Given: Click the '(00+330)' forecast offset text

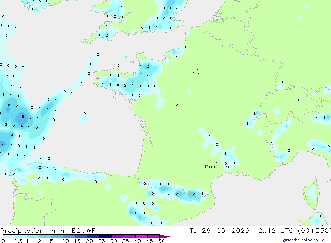Looking at the screenshot, I should (315, 230).
